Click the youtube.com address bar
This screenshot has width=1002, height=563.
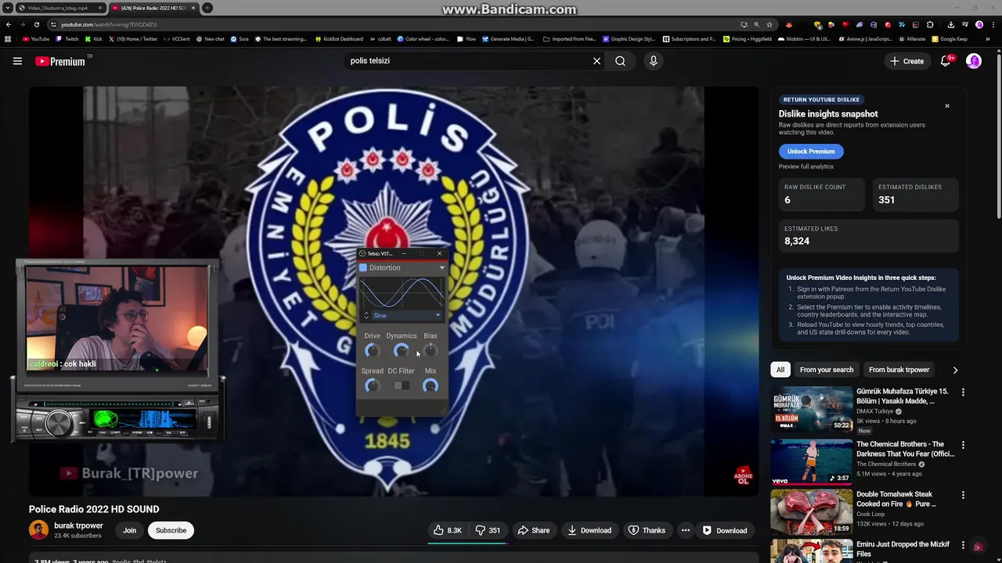tap(391, 24)
